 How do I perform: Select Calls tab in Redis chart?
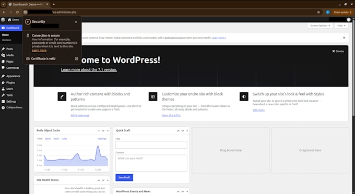click(64, 139)
